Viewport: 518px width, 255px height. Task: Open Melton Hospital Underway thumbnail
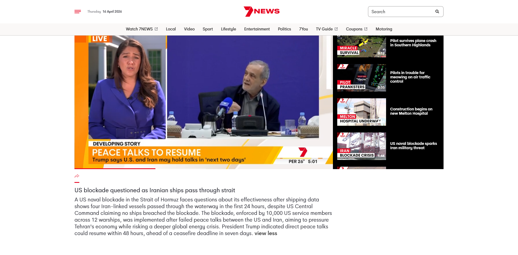click(362, 112)
